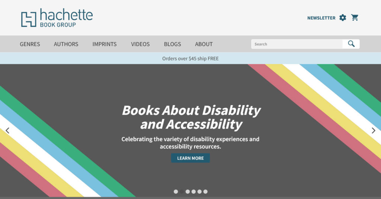Select the sixth carousel dot

(205, 192)
